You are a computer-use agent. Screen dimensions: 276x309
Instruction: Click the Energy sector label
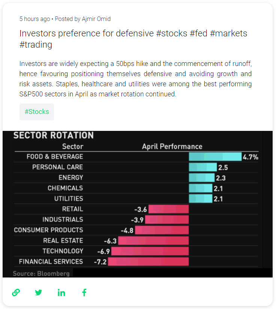point(71,177)
